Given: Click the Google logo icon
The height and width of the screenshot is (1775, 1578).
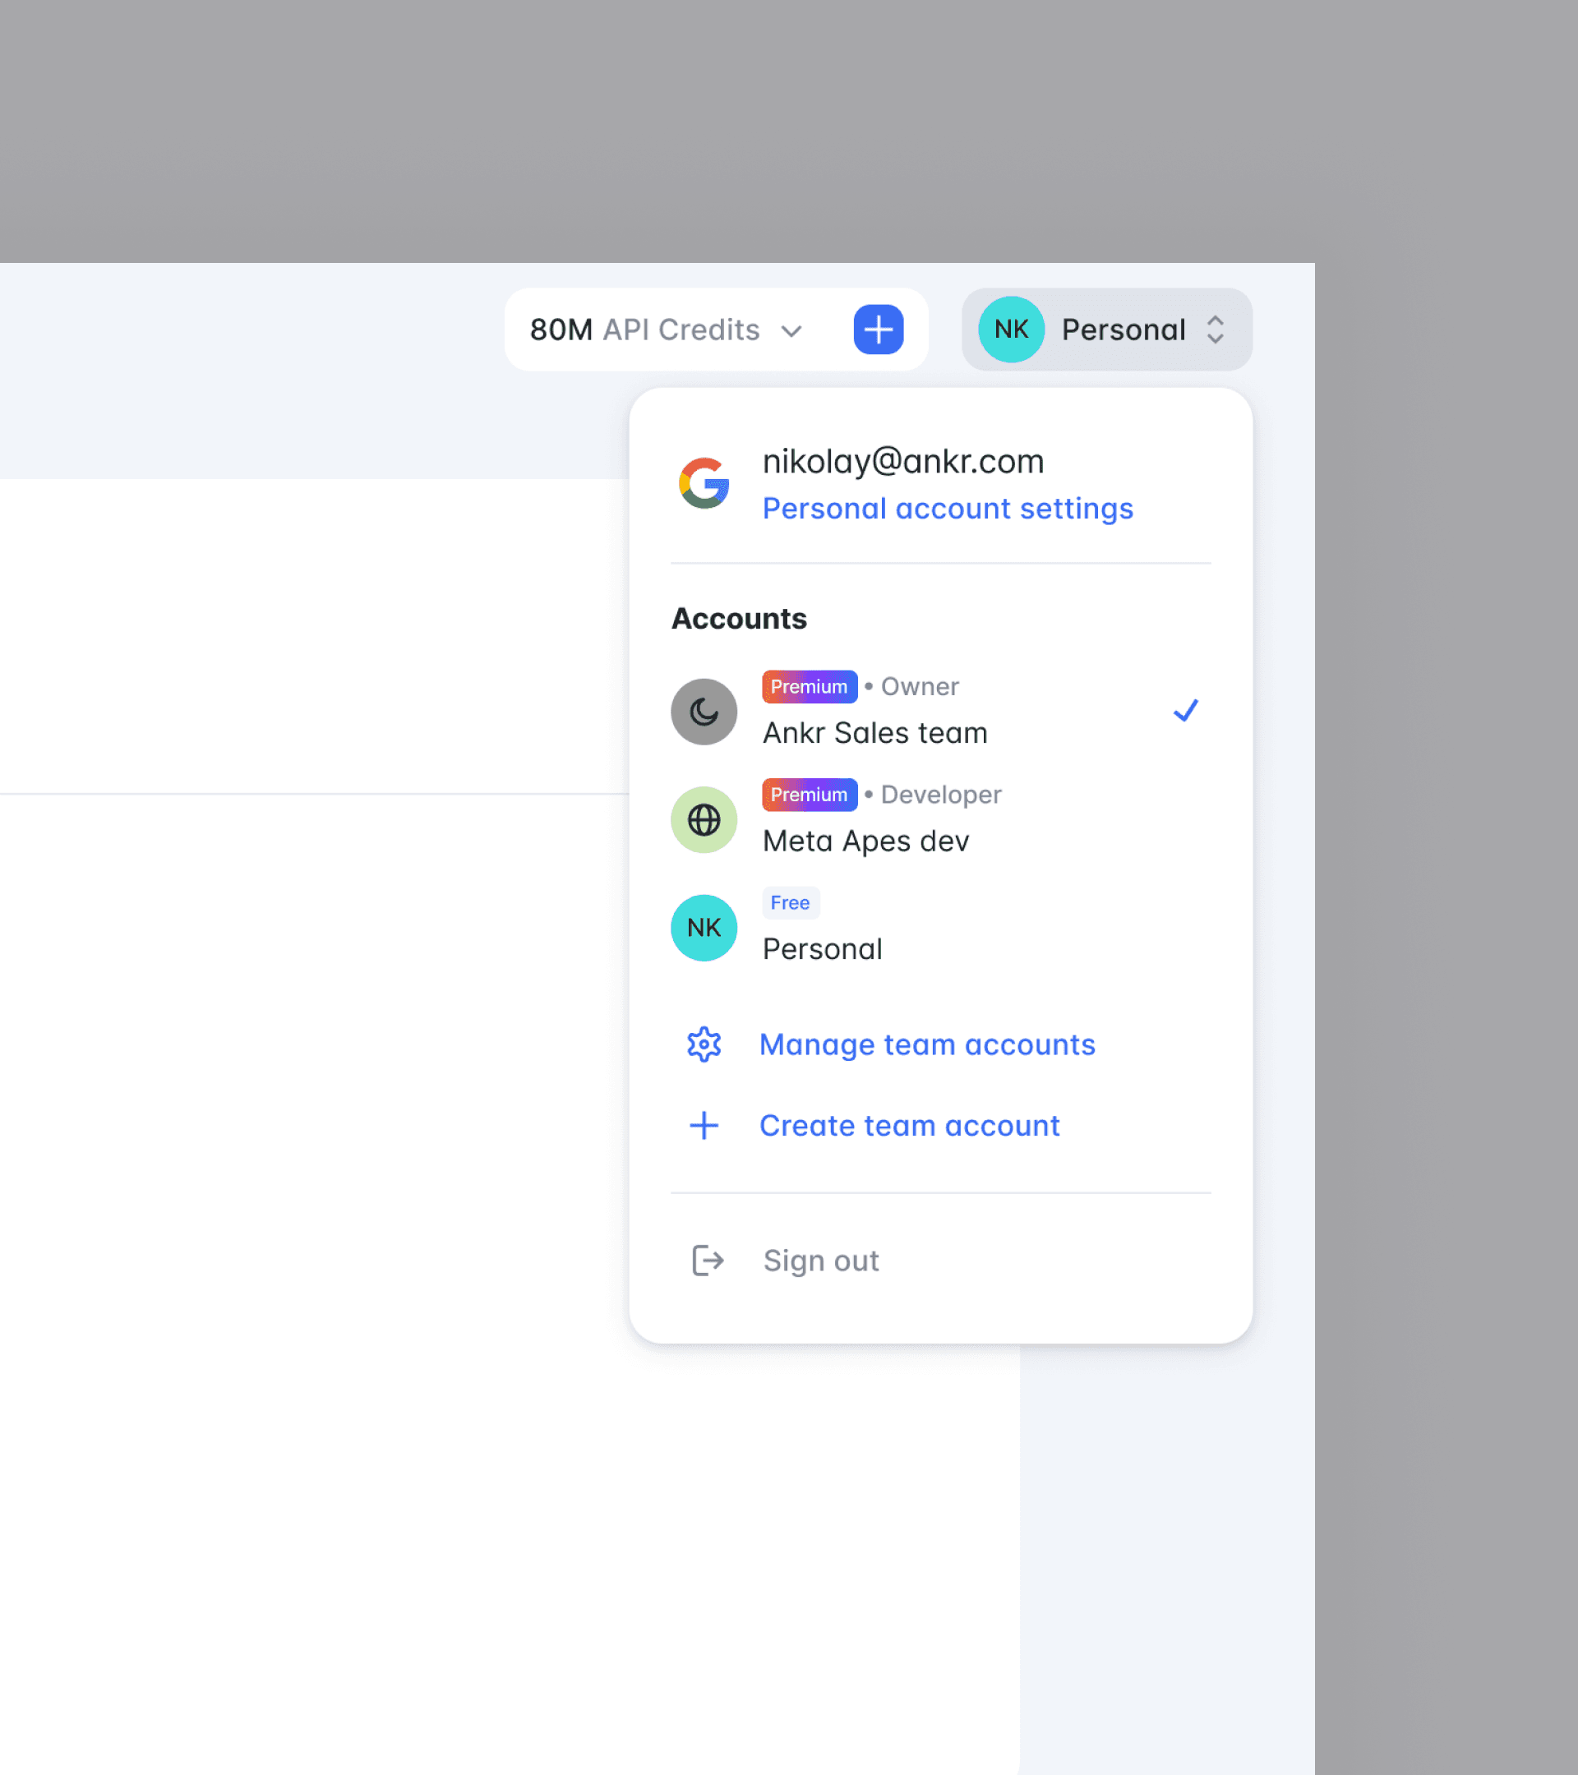Looking at the screenshot, I should 704,483.
